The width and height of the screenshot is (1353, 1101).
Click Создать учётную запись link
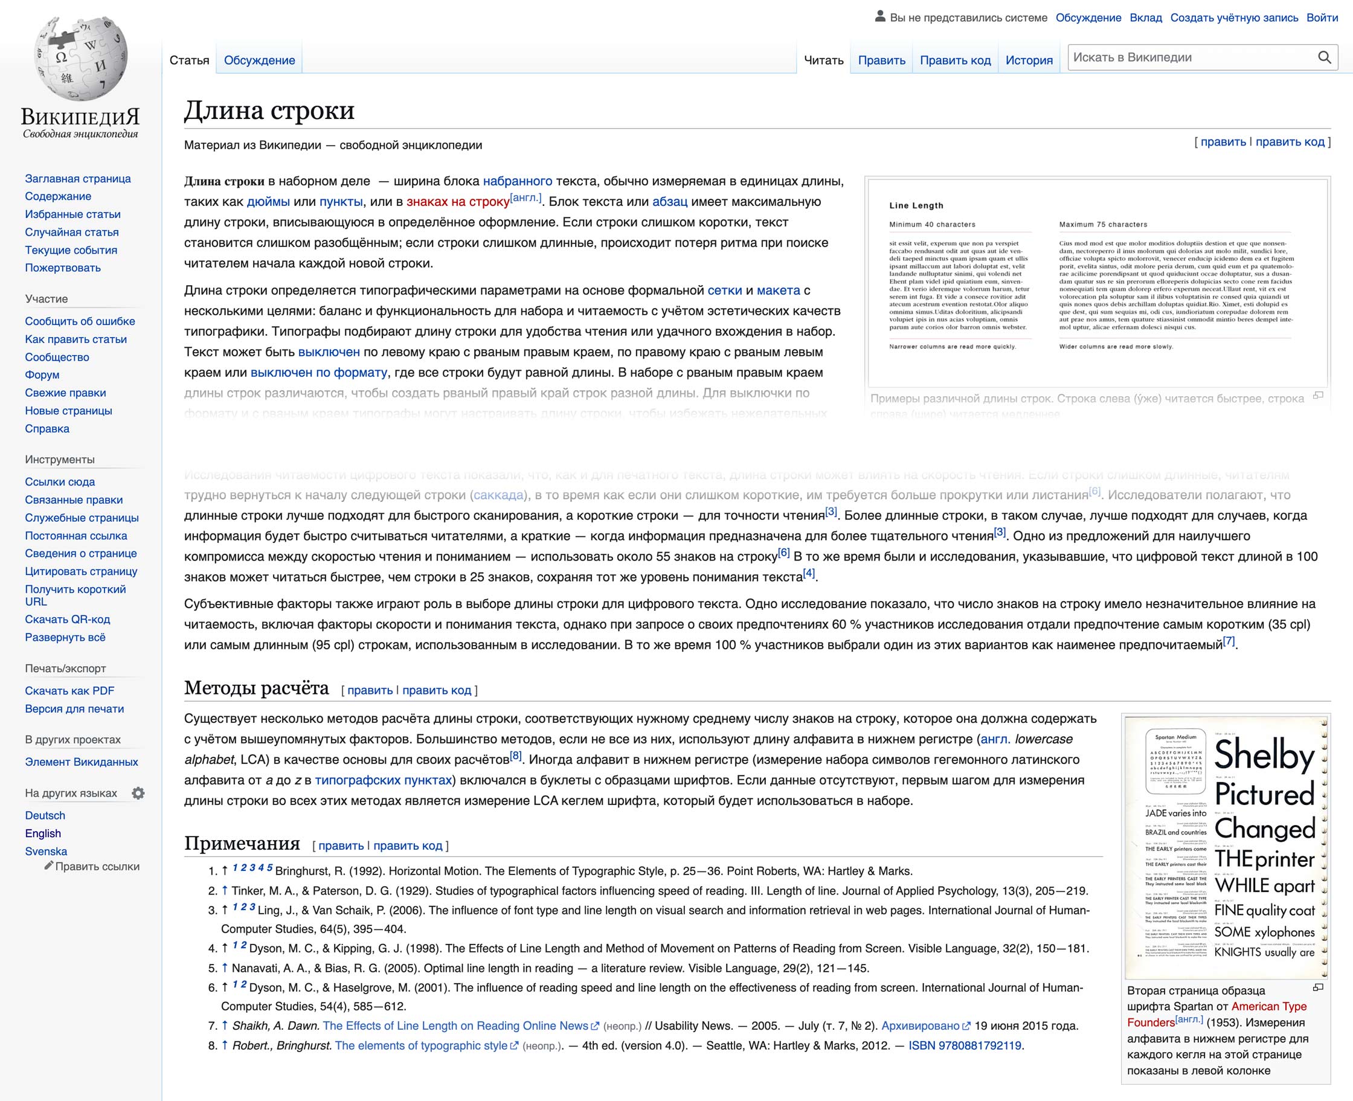point(1234,18)
